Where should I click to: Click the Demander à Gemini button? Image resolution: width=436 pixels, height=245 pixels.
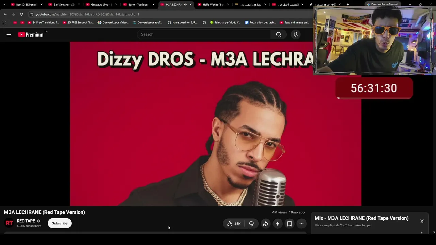pyautogui.click(x=382, y=4)
